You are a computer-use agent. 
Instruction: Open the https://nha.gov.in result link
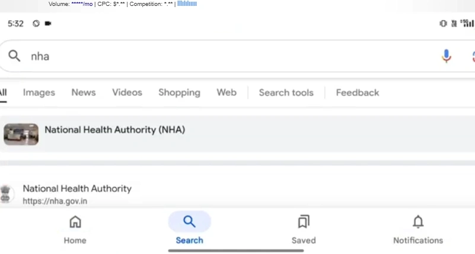[55, 201]
